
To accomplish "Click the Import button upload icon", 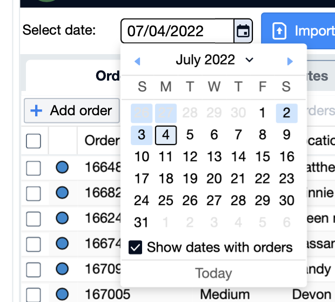I will click(x=279, y=31).
